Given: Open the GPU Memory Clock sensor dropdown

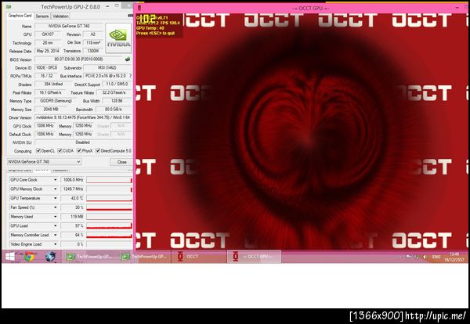Looking at the screenshot, I should pyautogui.click(x=55, y=189).
